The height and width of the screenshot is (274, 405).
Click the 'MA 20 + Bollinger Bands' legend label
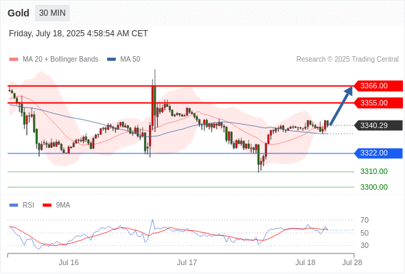[x=60, y=60]
